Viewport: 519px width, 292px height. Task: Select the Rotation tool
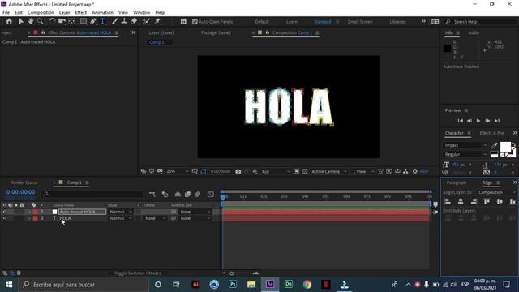pos(52,22)
